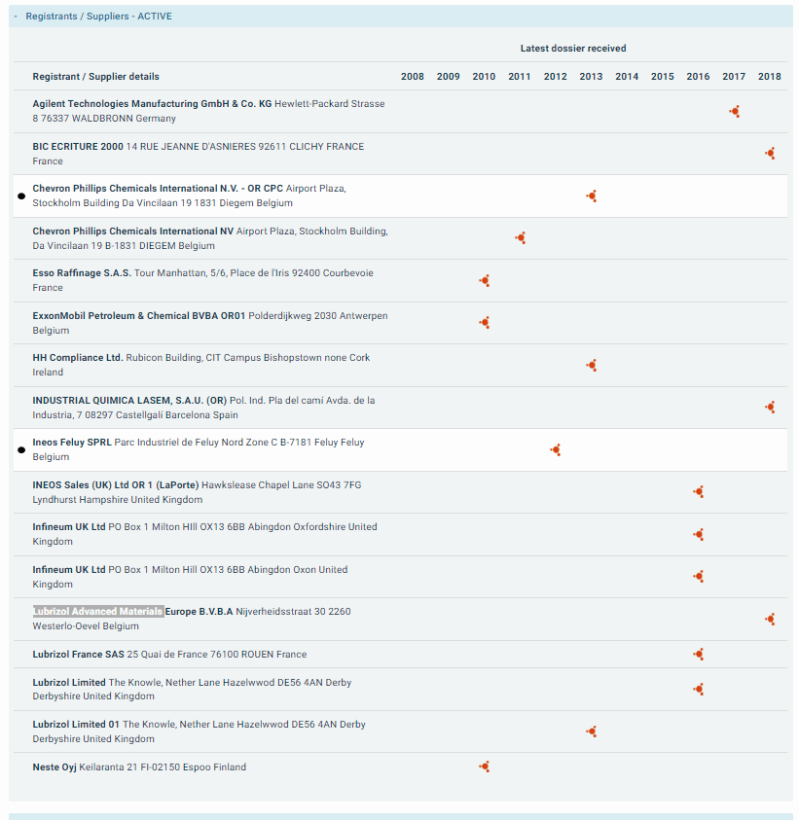Click 'INDUSTRIAL QUIMICA LASEM, S.A.U. (OR)' name
799x820 pixels.
click(x=129, y=401)
